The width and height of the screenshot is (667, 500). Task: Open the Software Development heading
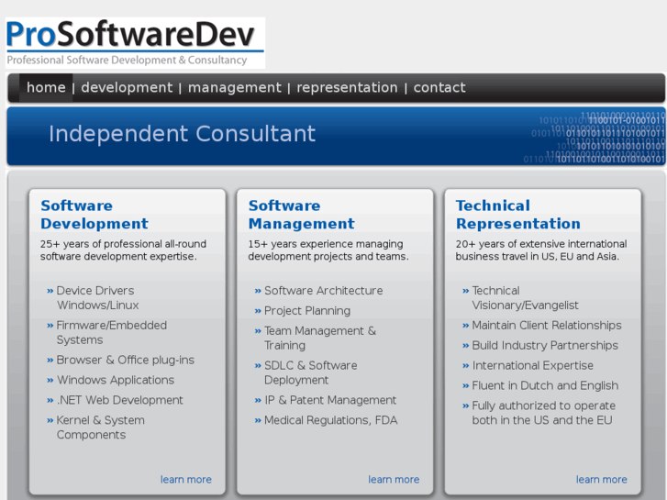tap(94, 215)
